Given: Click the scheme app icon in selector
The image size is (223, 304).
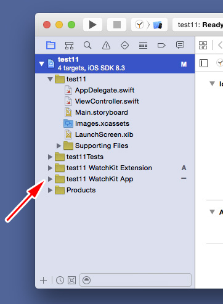Looking at the screenshot, I should click(x=139, y=25).
